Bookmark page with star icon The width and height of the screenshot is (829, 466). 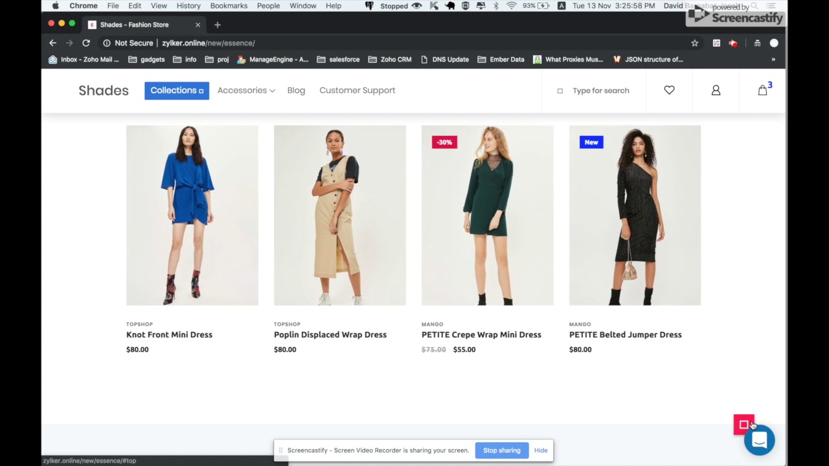(694, 43)
